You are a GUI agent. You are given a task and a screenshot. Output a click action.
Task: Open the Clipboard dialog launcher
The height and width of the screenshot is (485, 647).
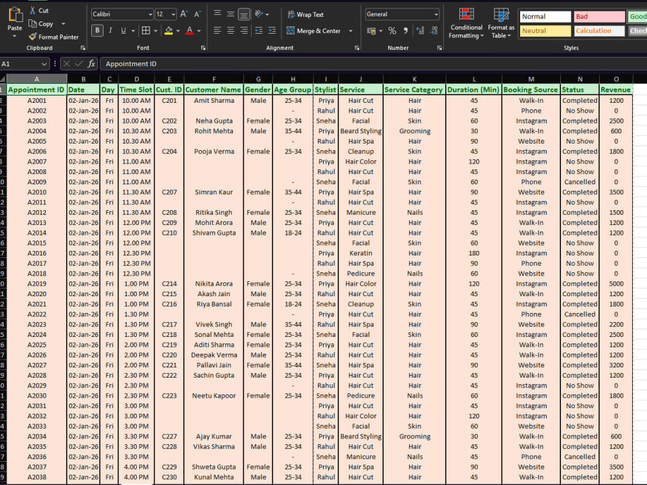(x=83, y=48)
